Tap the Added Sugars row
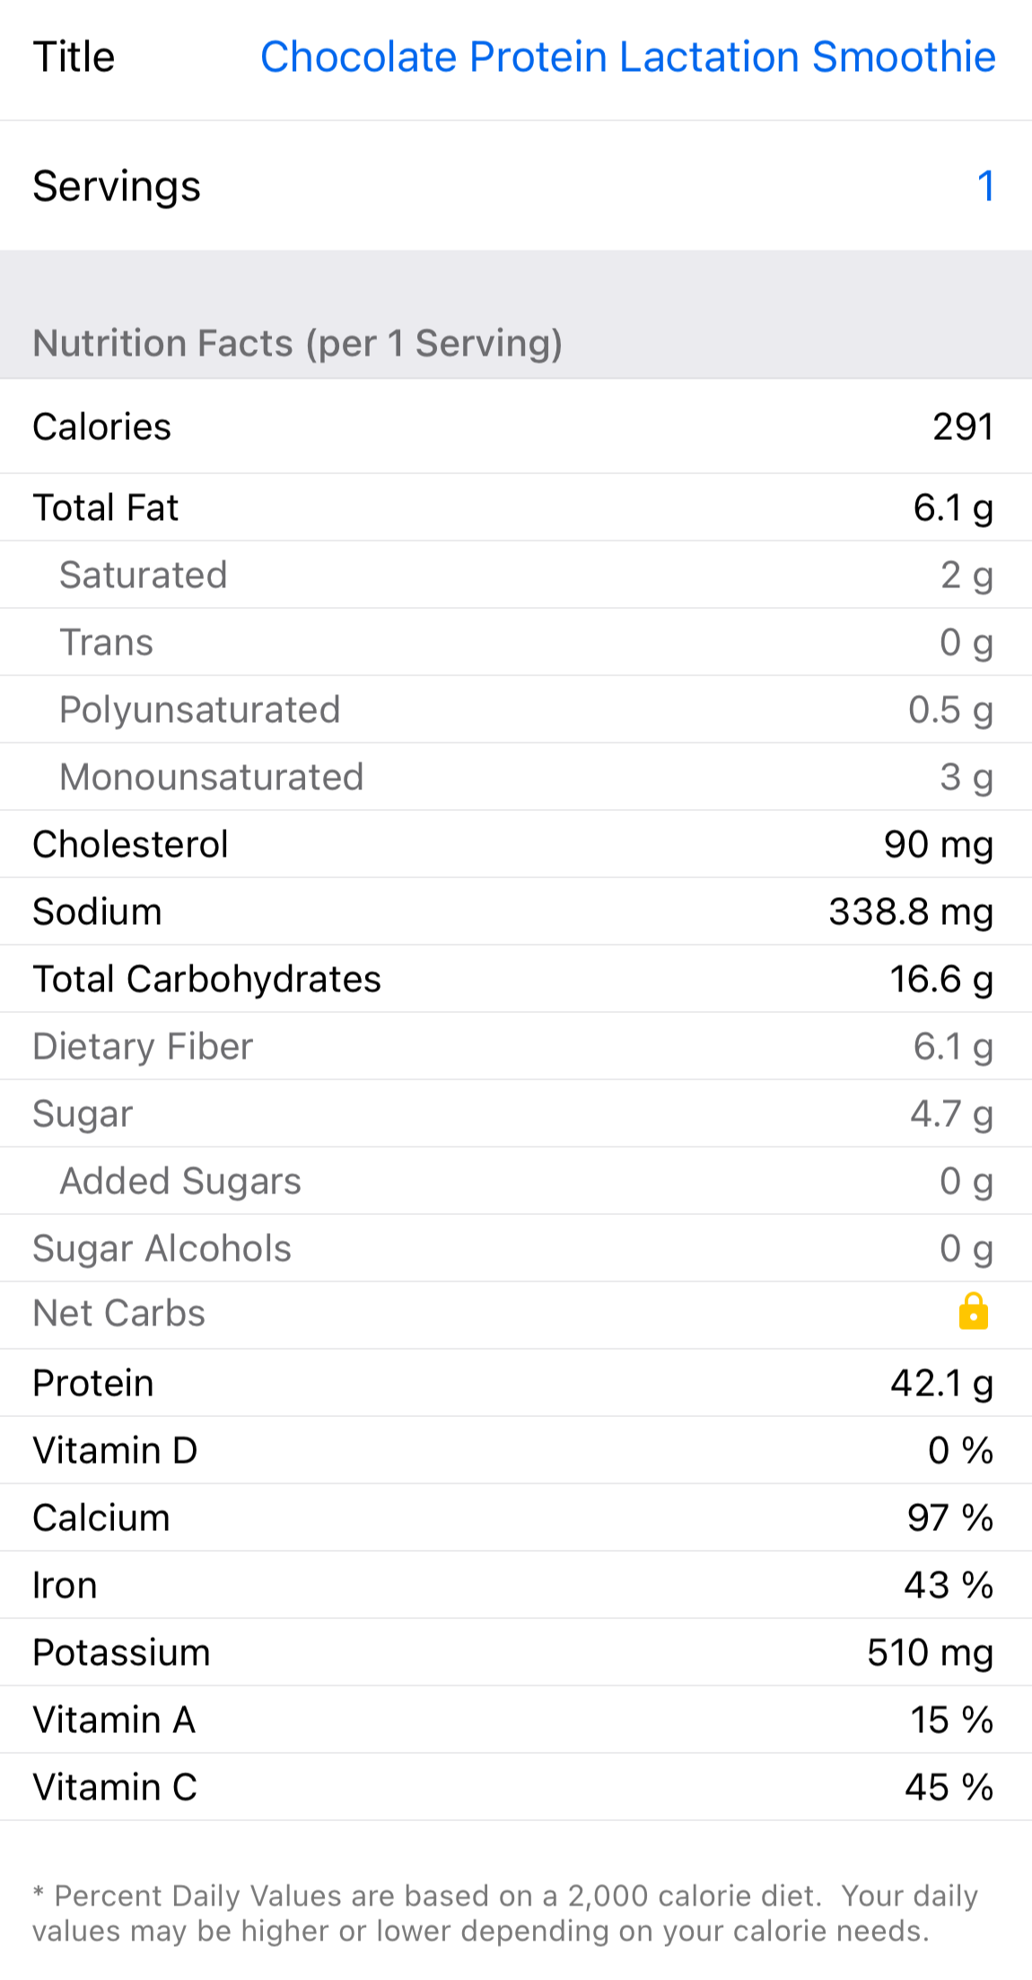The image size is (1032, 1980). tap(516, 1182)
